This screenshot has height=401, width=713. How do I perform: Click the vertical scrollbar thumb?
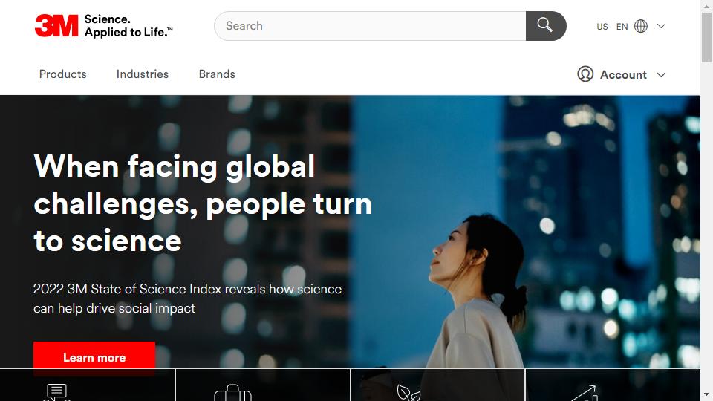[706, 37]
